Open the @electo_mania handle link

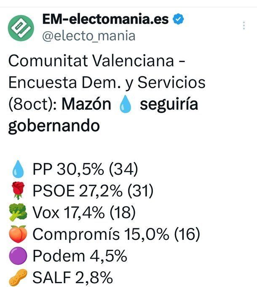tap(88, 36)
